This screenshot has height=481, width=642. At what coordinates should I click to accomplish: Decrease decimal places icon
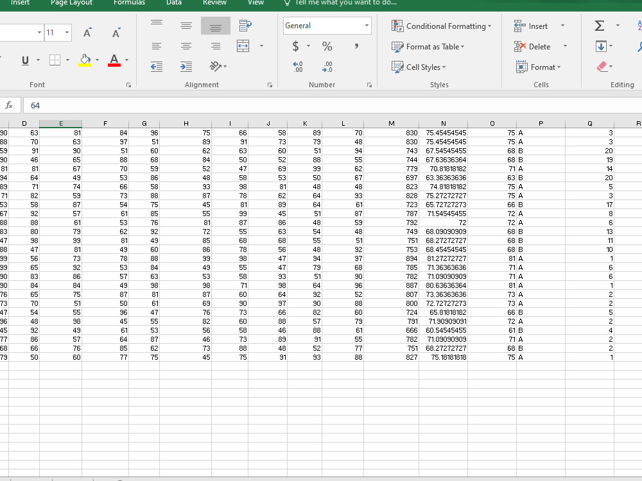(x=327, y=67)
